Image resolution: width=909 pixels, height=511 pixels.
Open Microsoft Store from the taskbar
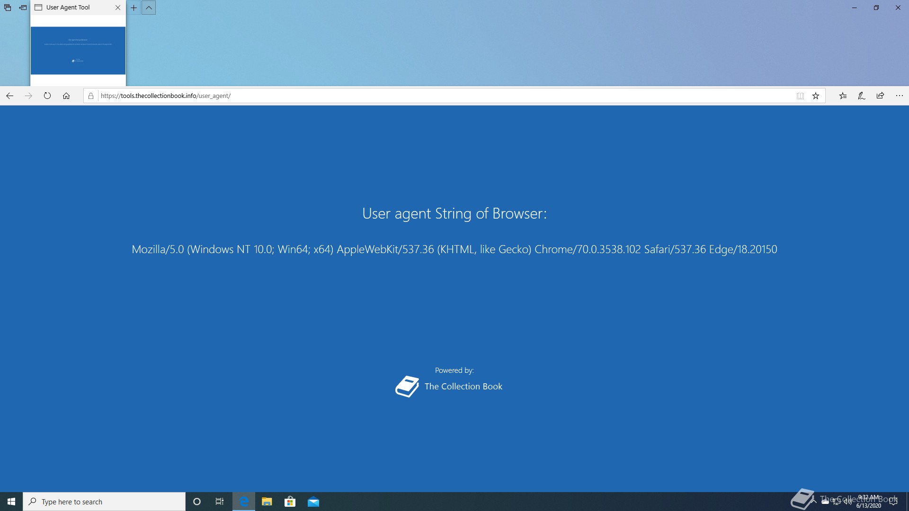click(x=290, y=502)
